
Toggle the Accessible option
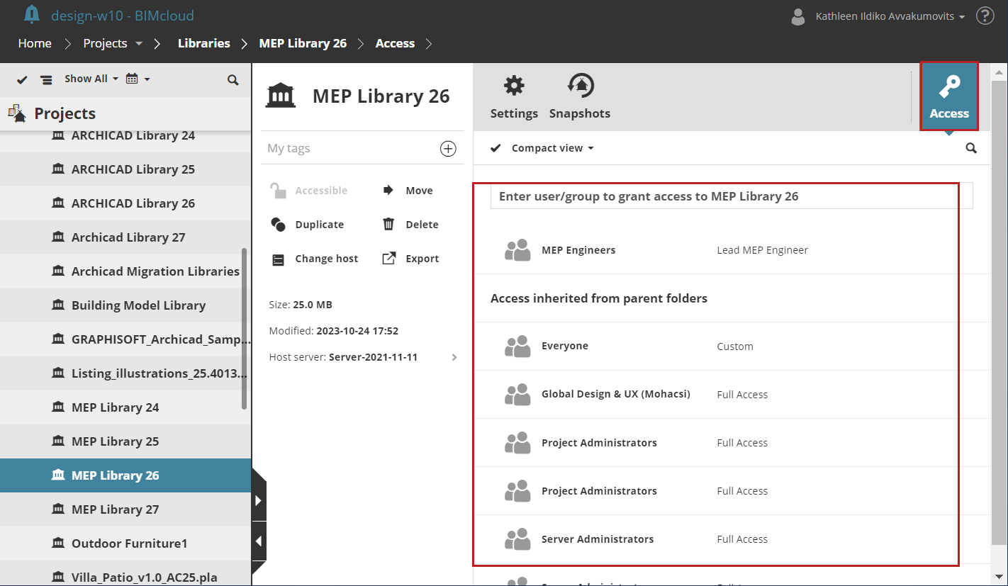tap(309, 190)
